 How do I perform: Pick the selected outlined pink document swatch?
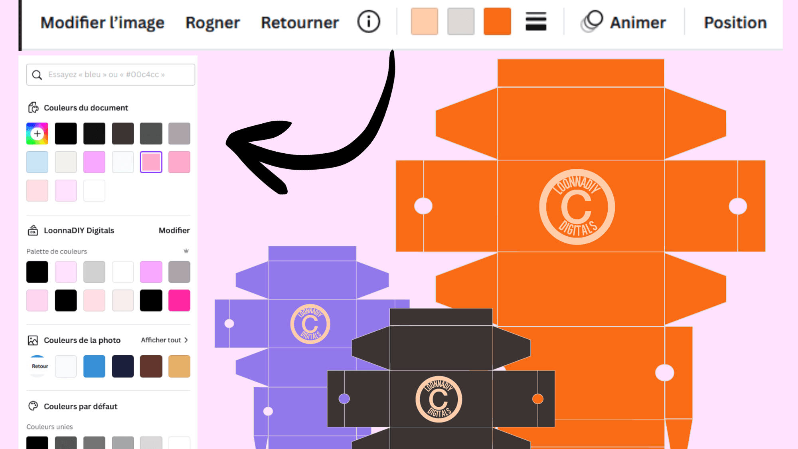point(151,162)
